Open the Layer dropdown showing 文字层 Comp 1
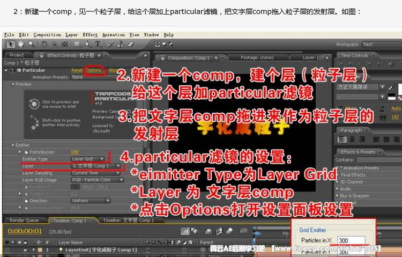 (x=96, y=166)
